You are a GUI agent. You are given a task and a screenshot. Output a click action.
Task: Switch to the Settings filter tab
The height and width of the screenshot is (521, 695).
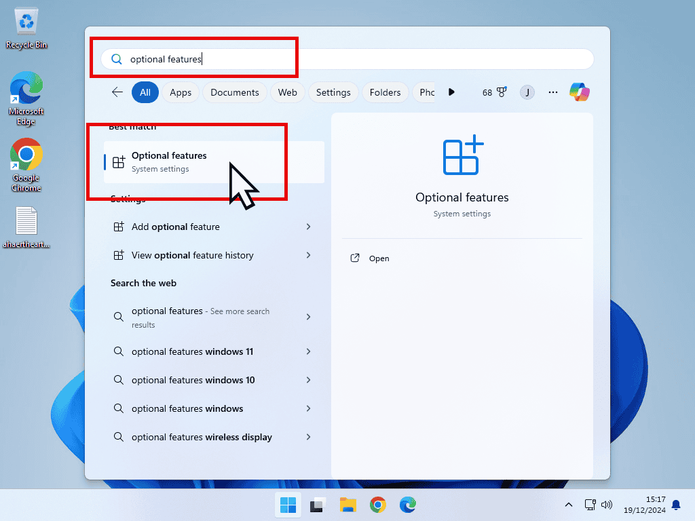(333, 92)
